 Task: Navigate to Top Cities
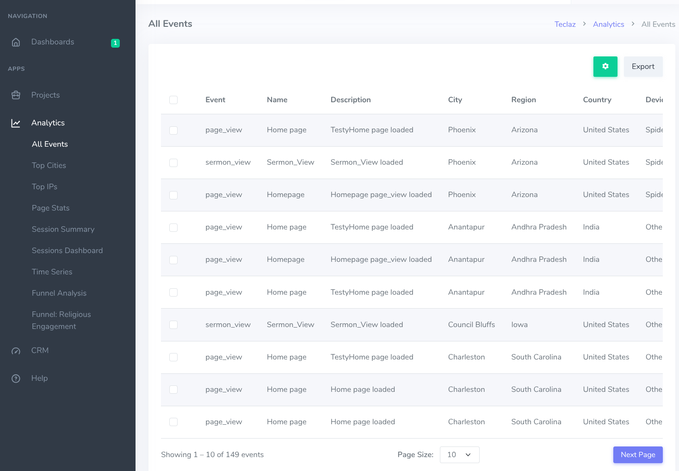pyautogui.click(x=49, y=165)
